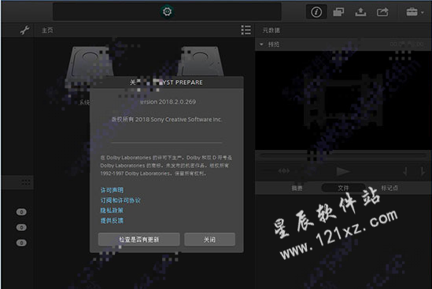Open the 许可声明 link
This screenshot has width=432, height=289.
click(x=112, y=190)
